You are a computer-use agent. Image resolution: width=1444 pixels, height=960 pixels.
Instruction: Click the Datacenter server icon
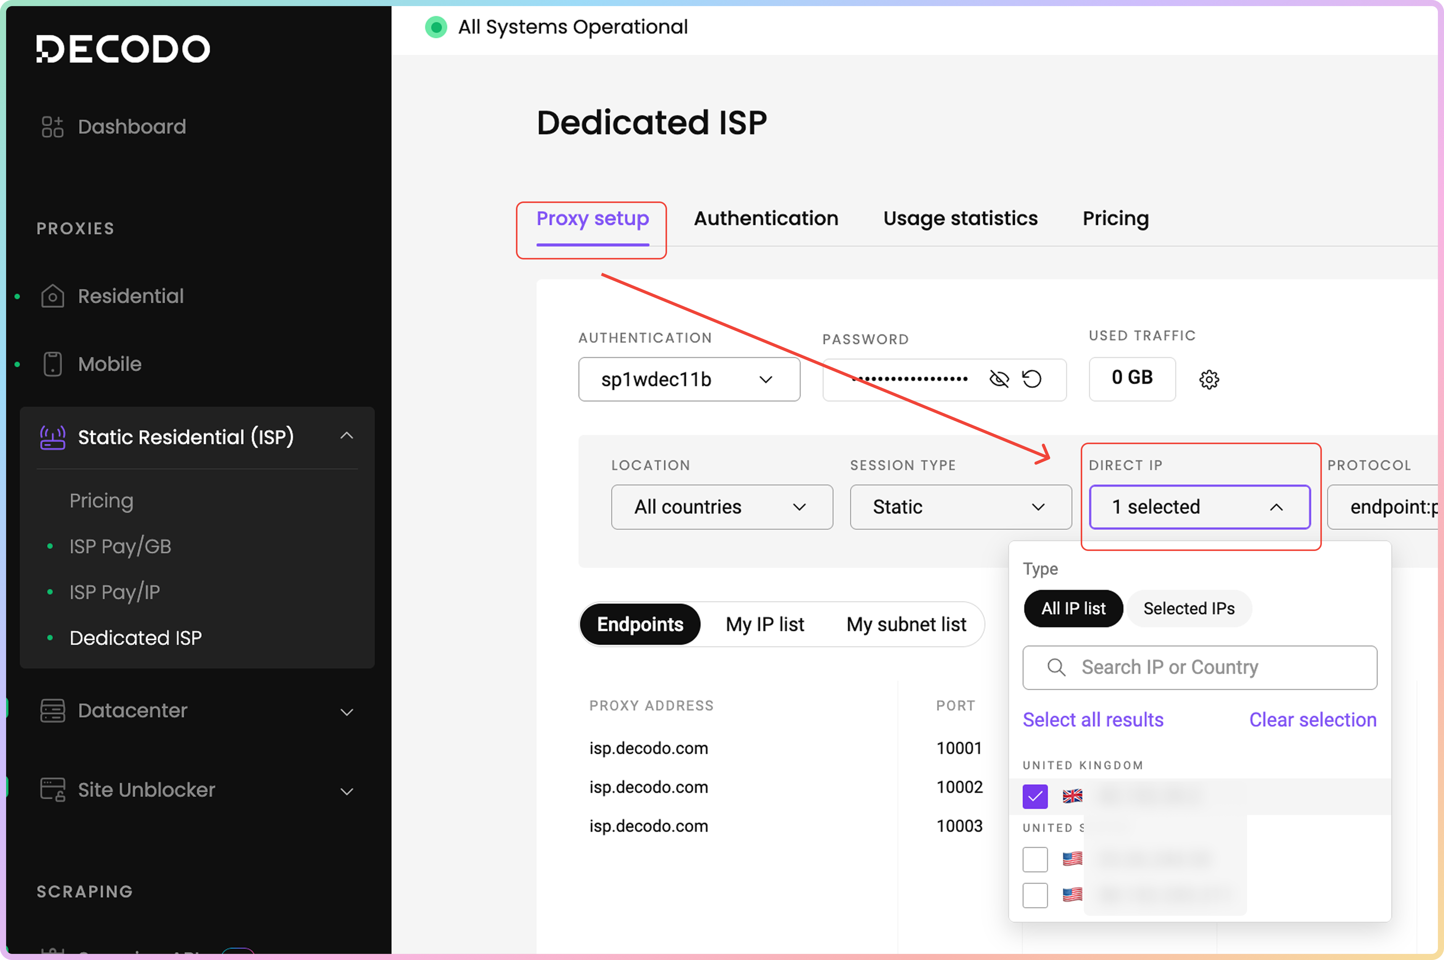[x=53, y=711]
